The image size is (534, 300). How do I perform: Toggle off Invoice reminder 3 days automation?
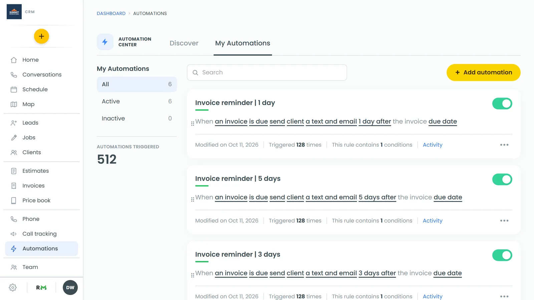click(x=502, y=255)
